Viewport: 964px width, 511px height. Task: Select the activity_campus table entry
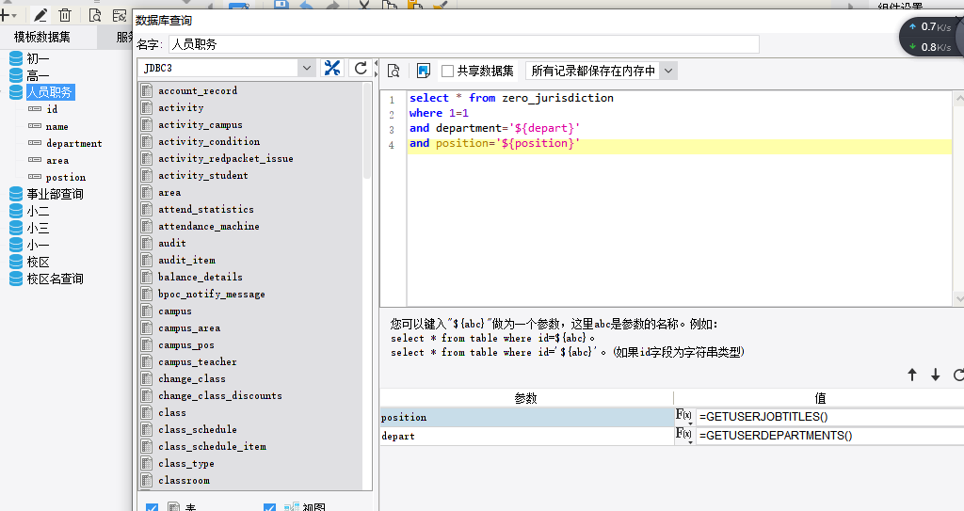201,125
